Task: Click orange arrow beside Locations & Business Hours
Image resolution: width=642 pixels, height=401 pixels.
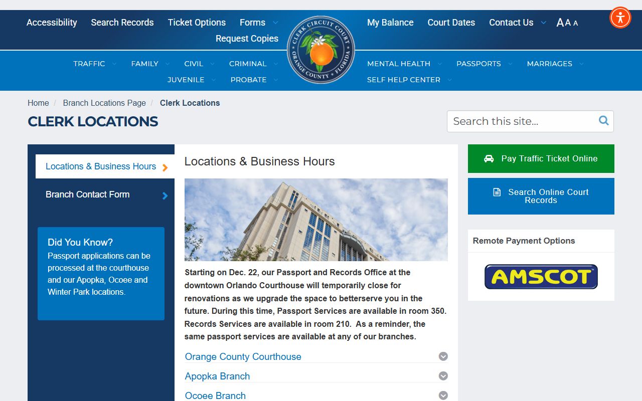Action: tap(165, 167)
